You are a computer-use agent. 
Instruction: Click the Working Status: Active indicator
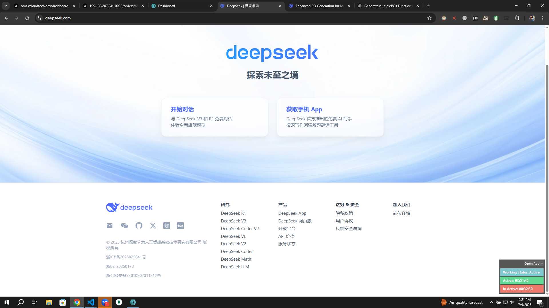[x=522, y=272]
